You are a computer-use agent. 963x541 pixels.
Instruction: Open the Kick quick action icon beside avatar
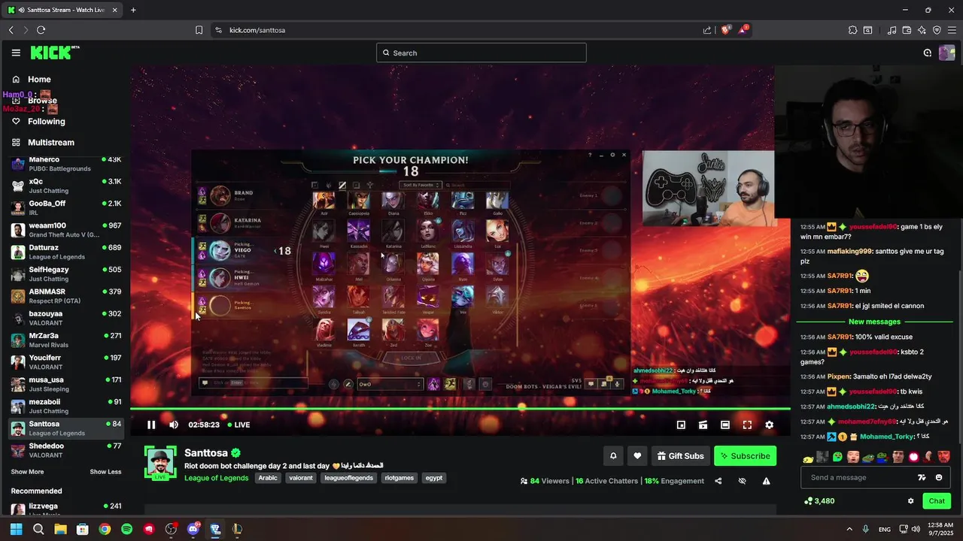[x=928, y=53]
